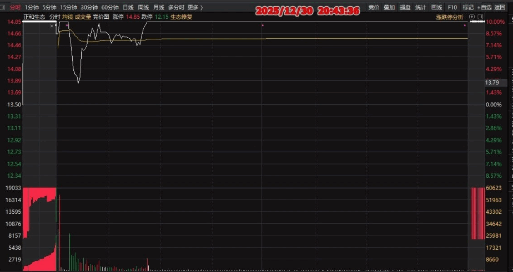Open the 月线 monthly chart tab
The width and height of the screenshot is (513, 272).
159,7
